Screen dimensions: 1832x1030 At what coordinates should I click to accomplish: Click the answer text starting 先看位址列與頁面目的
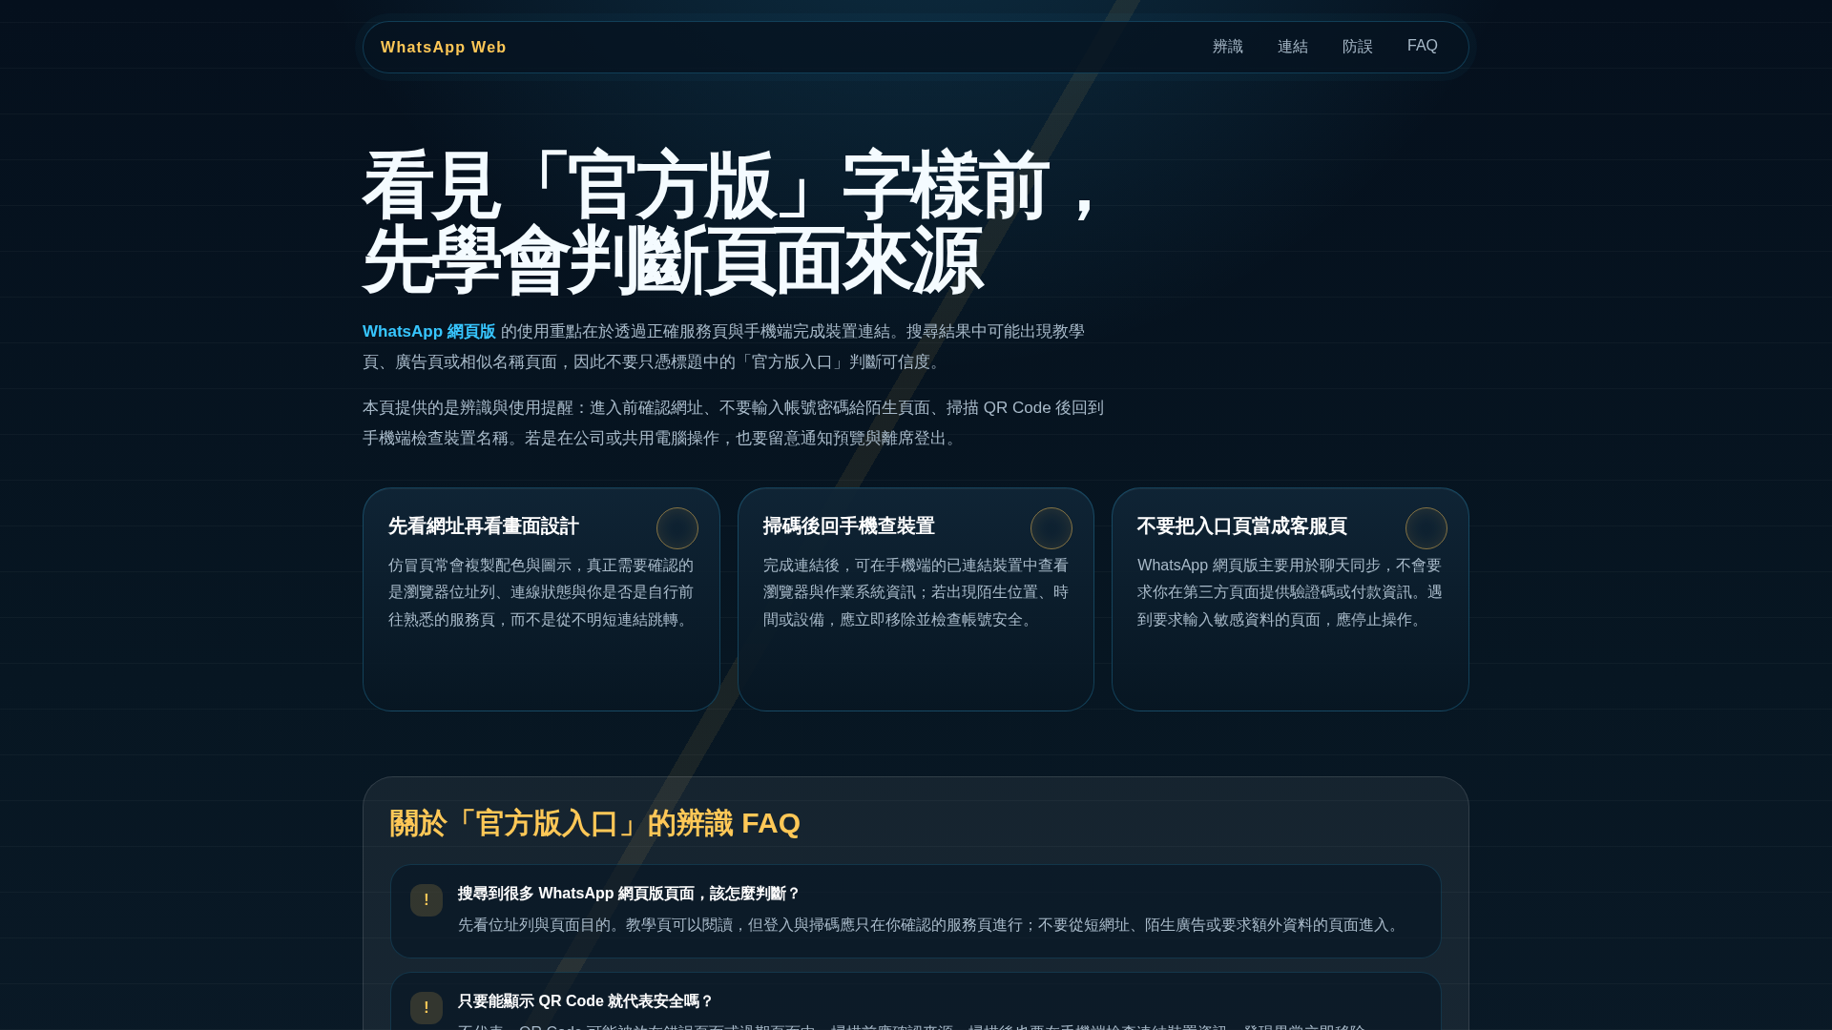pos(930,925)
